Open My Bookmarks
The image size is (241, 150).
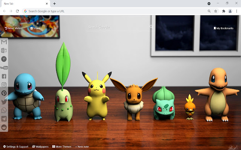(x=223, y=28)
